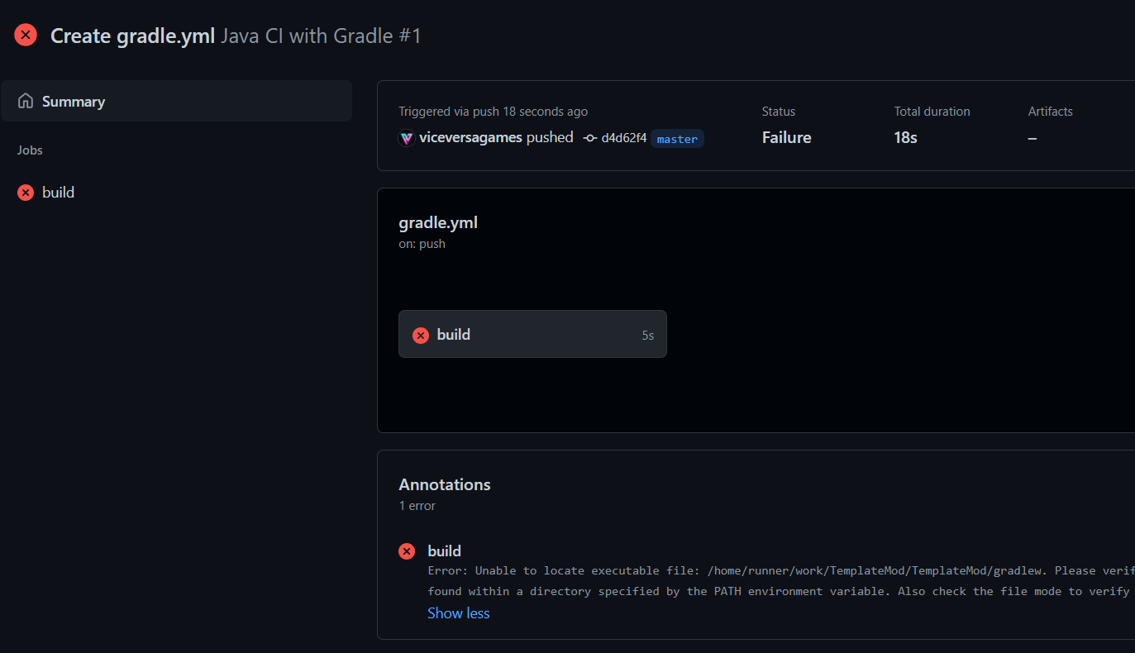Viewport: 1135px width, 653px height.
Task: Click the Annotations section heading
Action: click(445, 484)
